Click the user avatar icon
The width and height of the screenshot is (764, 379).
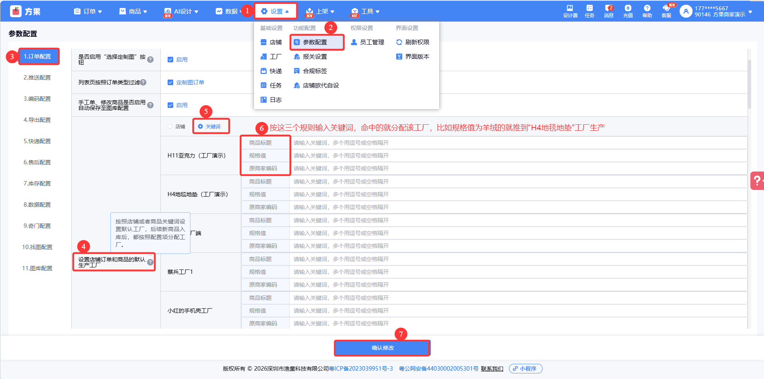pyautogui.click(x=686, y=11)
